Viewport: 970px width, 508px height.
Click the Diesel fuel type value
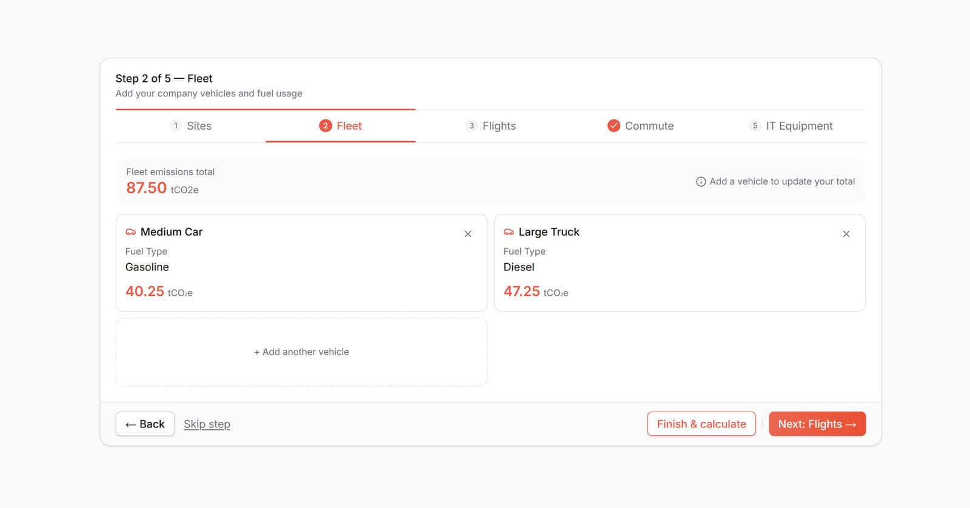(x=519, y=267)
